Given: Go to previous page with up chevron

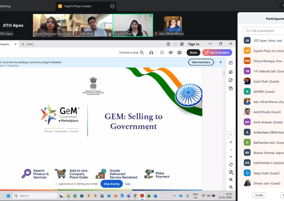Looking at the screenshot, I should pyautogui.click(x=231, y=150).
